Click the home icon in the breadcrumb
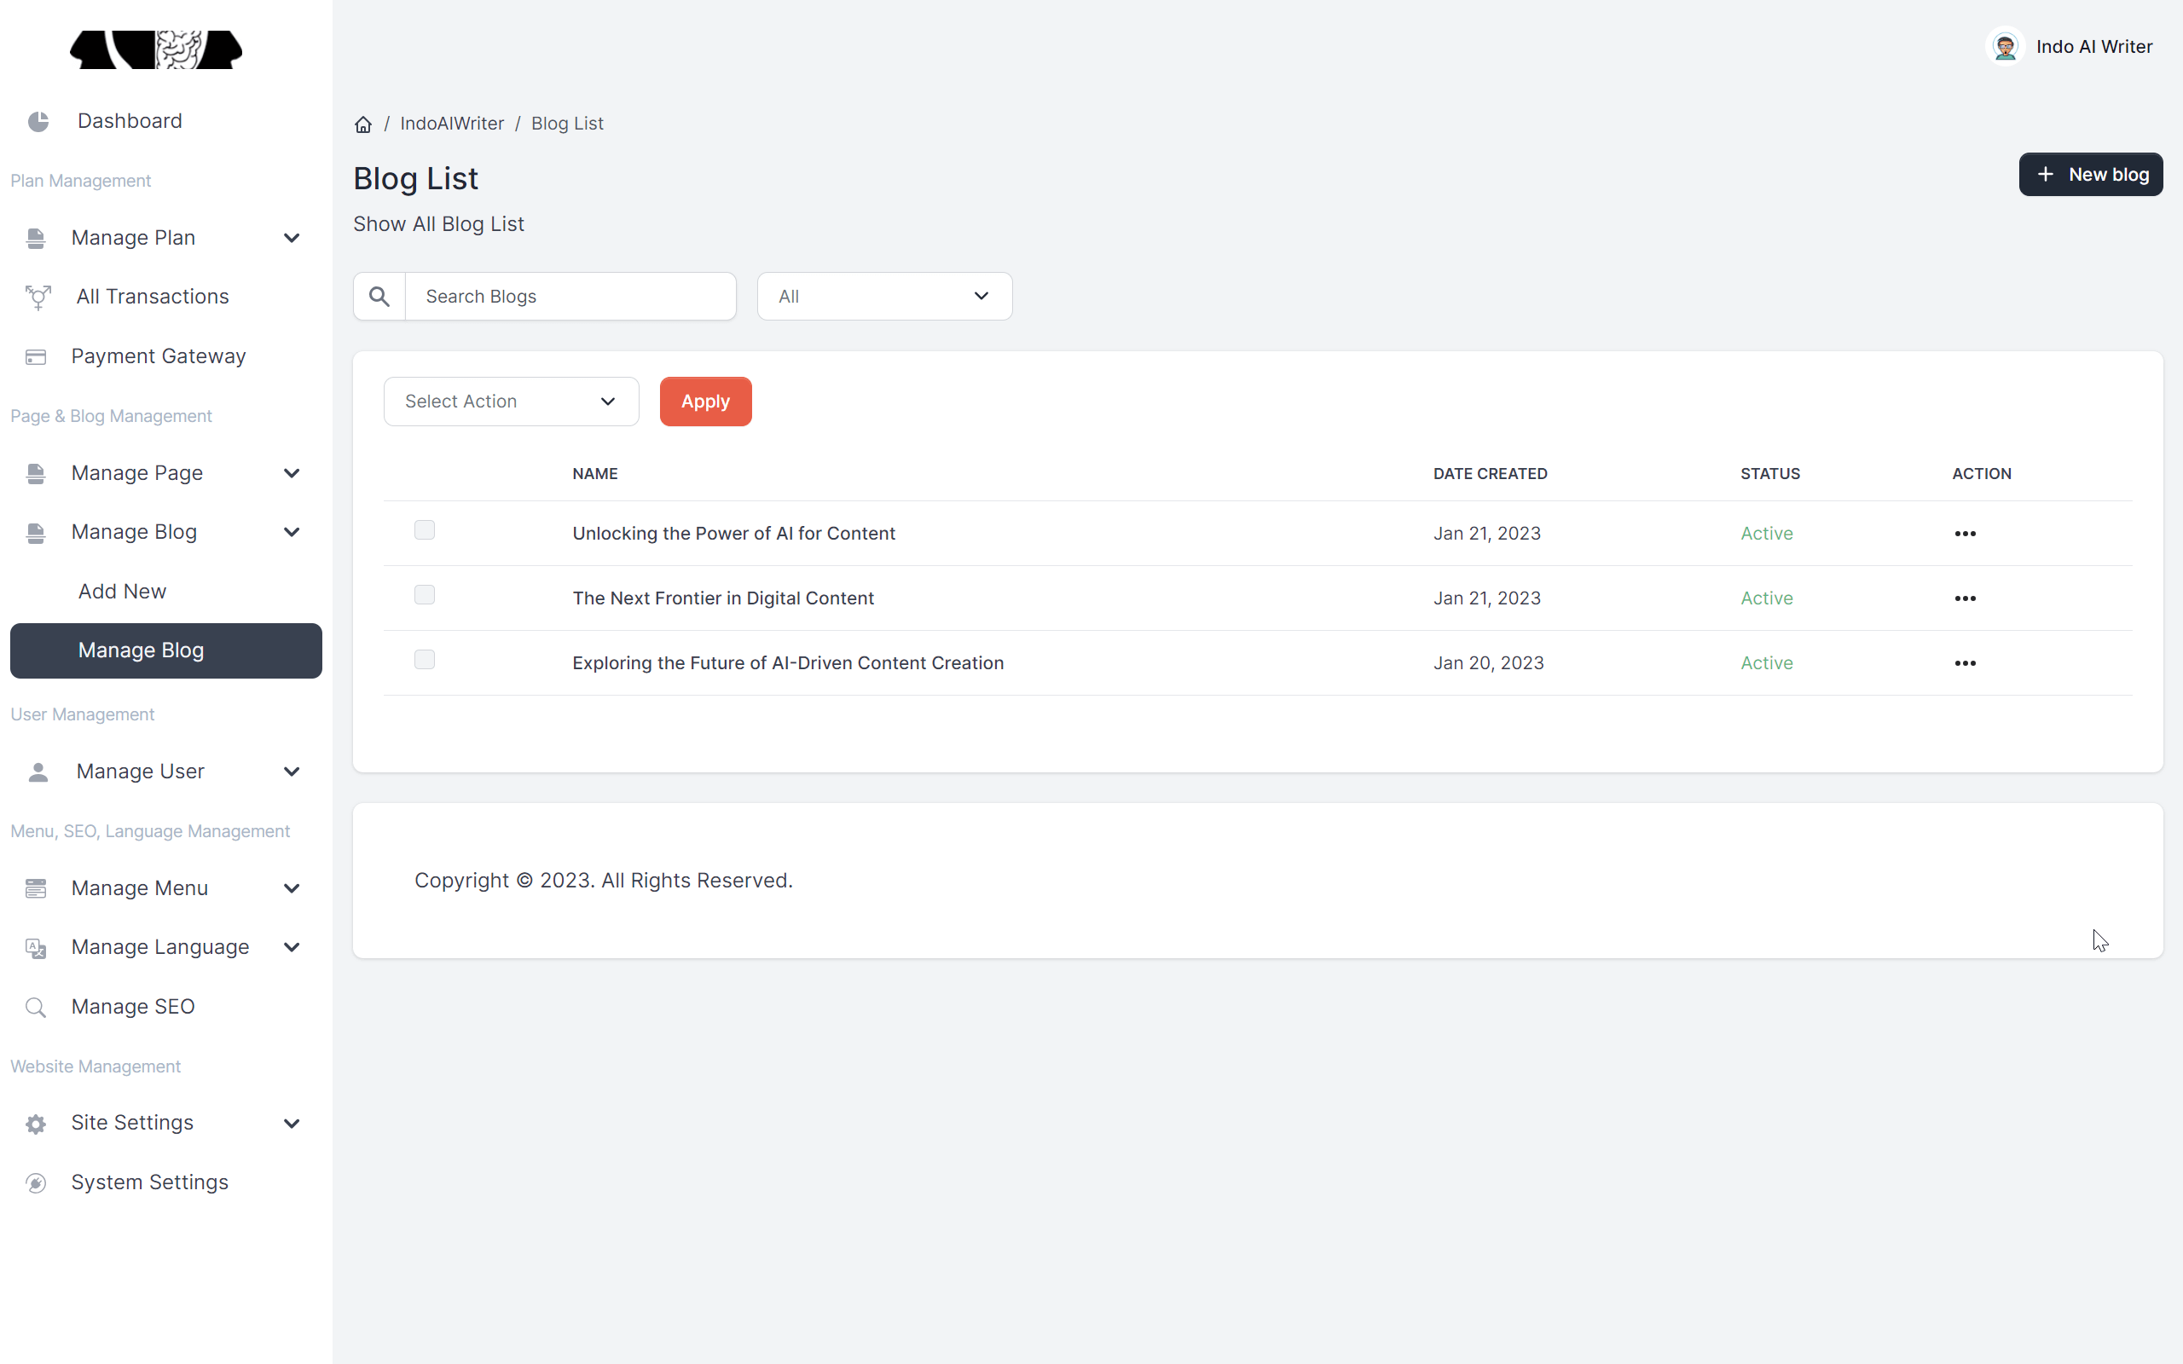The width and height of the screenshot is (2183, 1364). click(362, 124)
